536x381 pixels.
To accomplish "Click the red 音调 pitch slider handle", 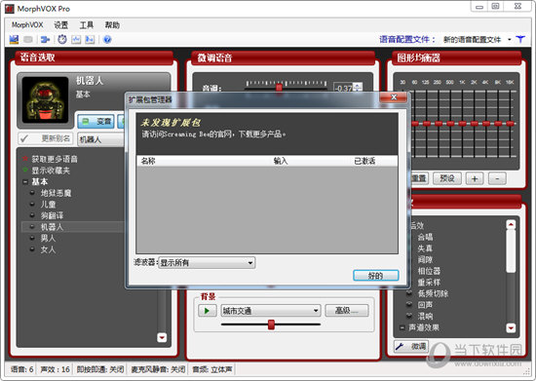I will (x=279, y=88).
